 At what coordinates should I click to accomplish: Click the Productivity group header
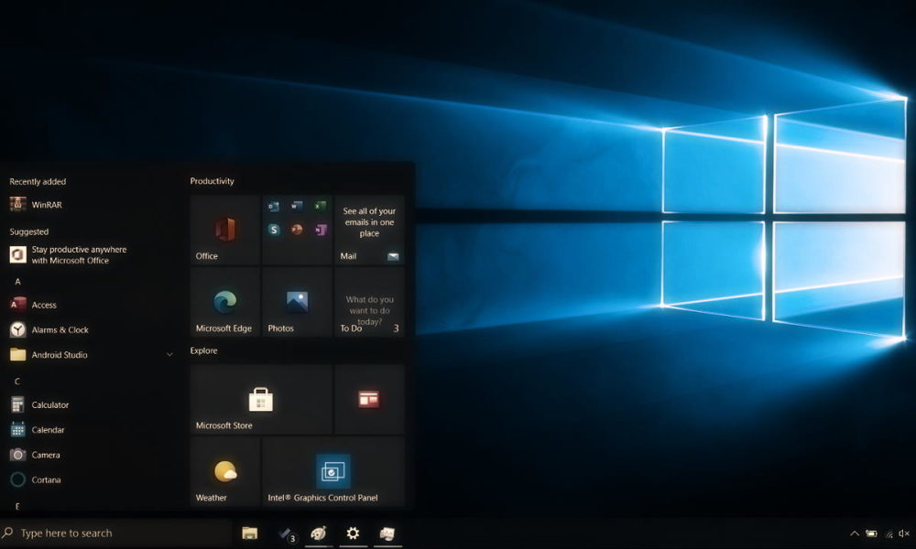click(x=213, y=181)
